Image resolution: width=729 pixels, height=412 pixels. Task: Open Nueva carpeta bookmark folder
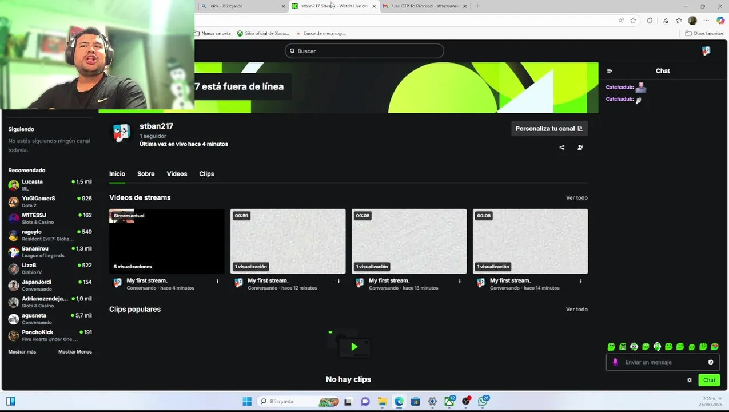click(x=213, y=33)
